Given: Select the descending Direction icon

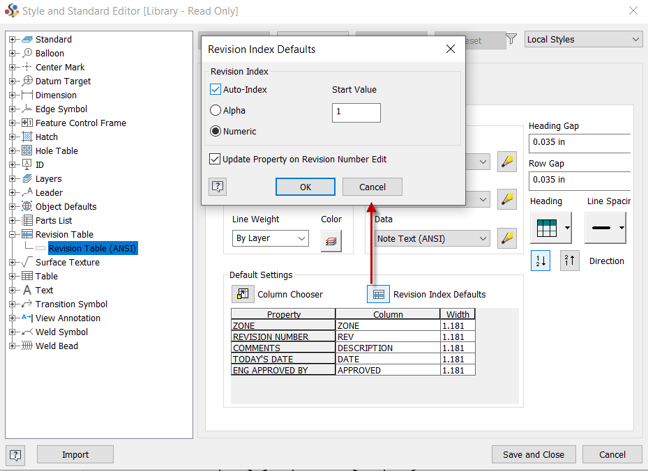Looking at the screenshot, I should tap(571, 261).
